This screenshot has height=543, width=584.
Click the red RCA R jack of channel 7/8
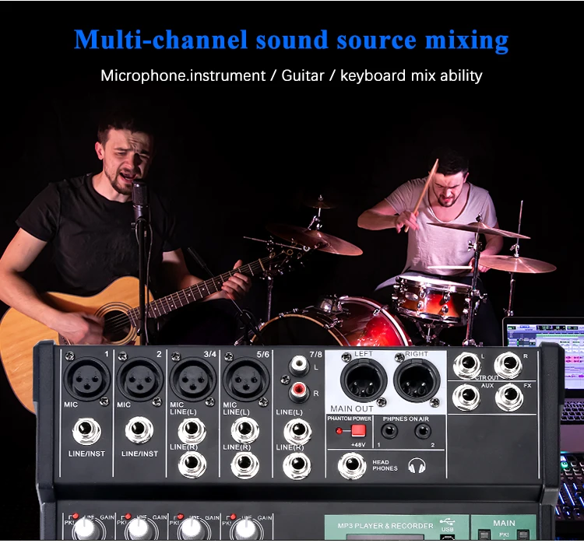[x=299, y=391]
